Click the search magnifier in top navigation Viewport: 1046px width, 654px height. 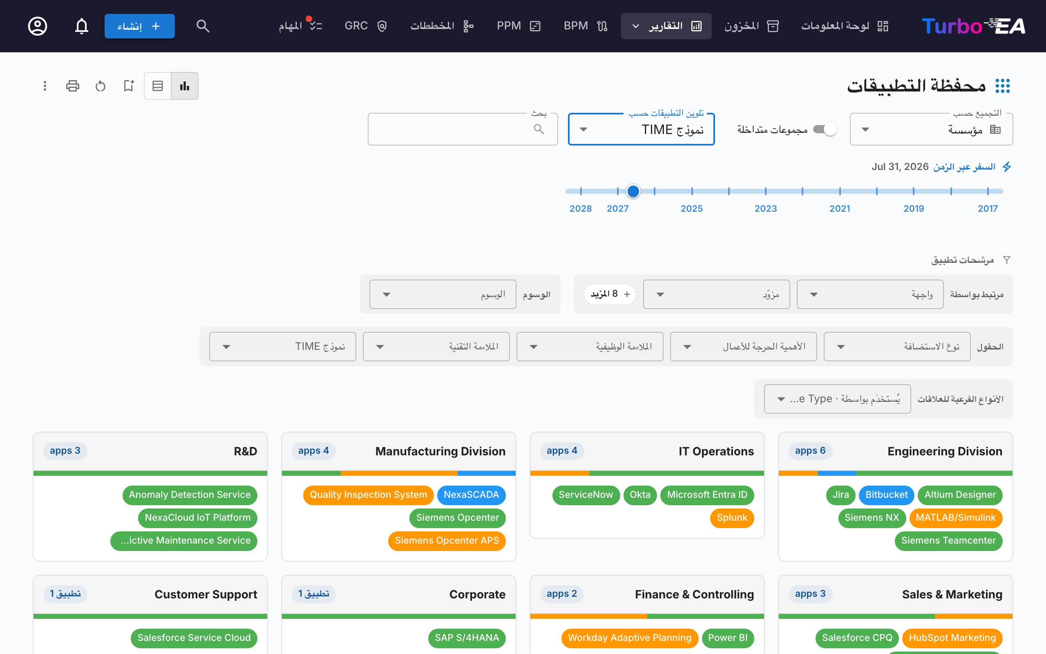(x=203, y=26)
